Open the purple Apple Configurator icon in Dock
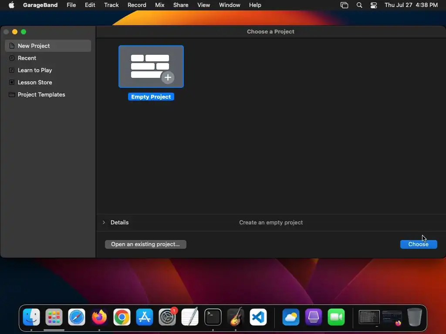 click(x=314, y=317)
